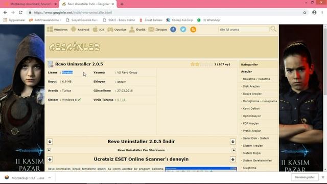Viewport: 327px width, 184px height.
Task: Open the Windows category in site menu
Action: pyautogui.click(x=57, y=30)
